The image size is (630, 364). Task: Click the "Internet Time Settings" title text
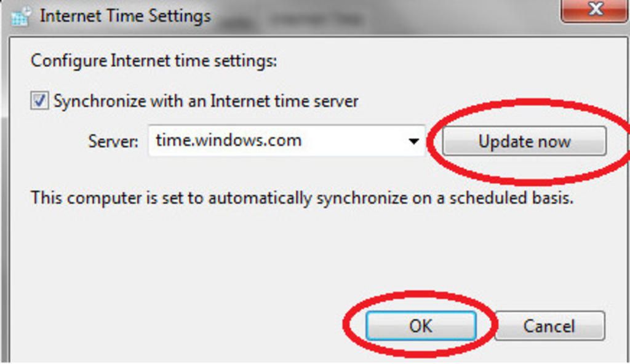click(125, 16)
